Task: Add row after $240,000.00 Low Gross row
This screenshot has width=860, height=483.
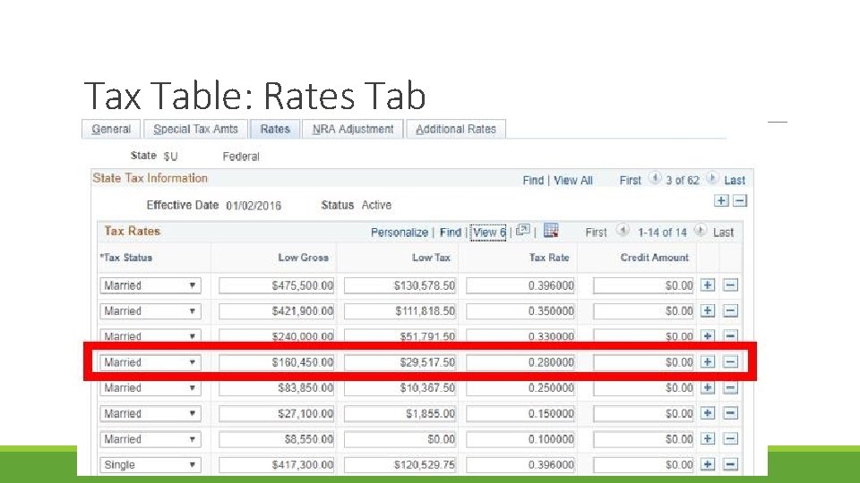Action: tap(708, 335)
